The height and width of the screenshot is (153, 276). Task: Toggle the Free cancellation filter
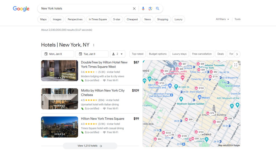click(x=202, y=54)
